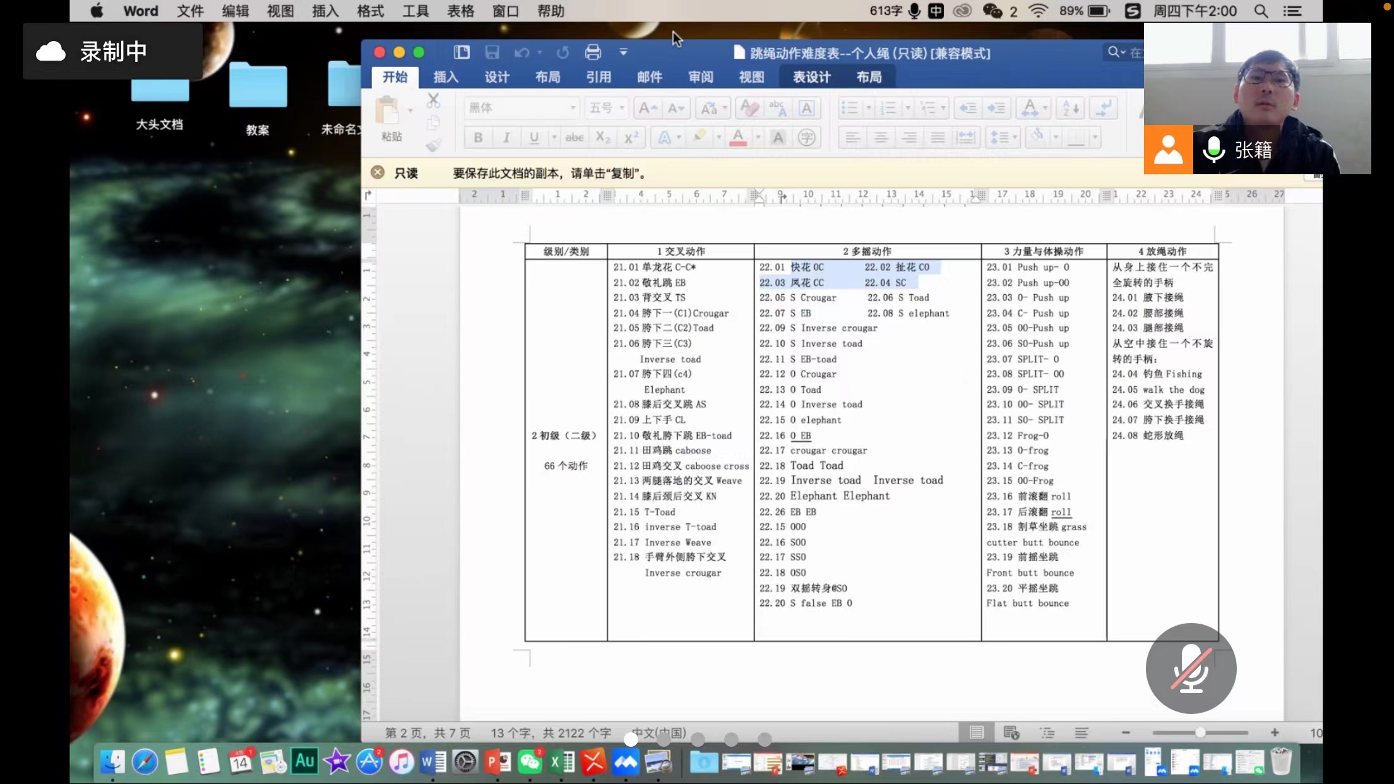Click the save icon in Word's title bar

click(492, 52)
